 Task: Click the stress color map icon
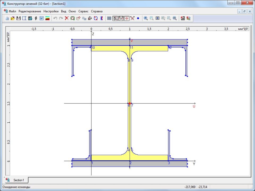tap(48, 18)
